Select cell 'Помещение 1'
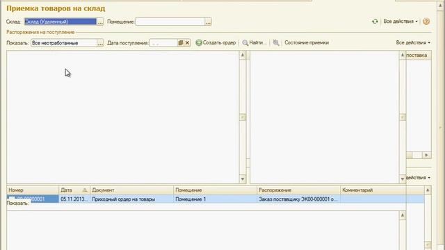 click(215, 199)
